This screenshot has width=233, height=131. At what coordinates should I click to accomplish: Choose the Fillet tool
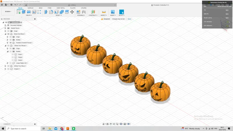(51, 12)
